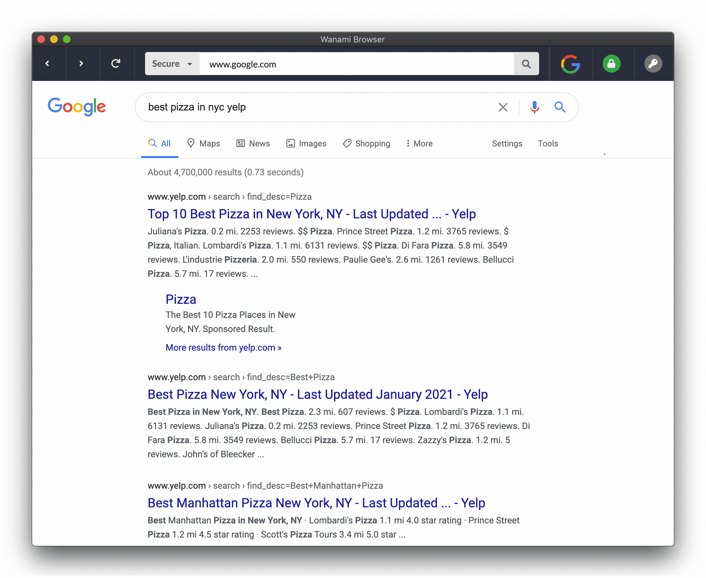Click the 'More results from yelp.com' link
Viewport: 706px width, 578px height.
pyautogui.click(x=224, y=347)
